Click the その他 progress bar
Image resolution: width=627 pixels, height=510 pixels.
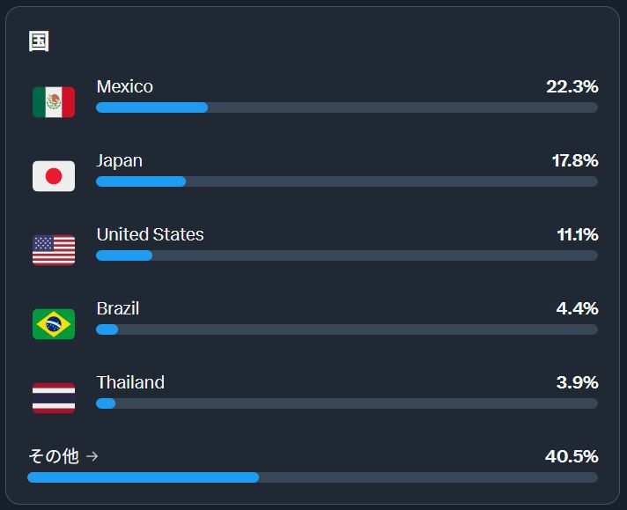tap(313, 477)
